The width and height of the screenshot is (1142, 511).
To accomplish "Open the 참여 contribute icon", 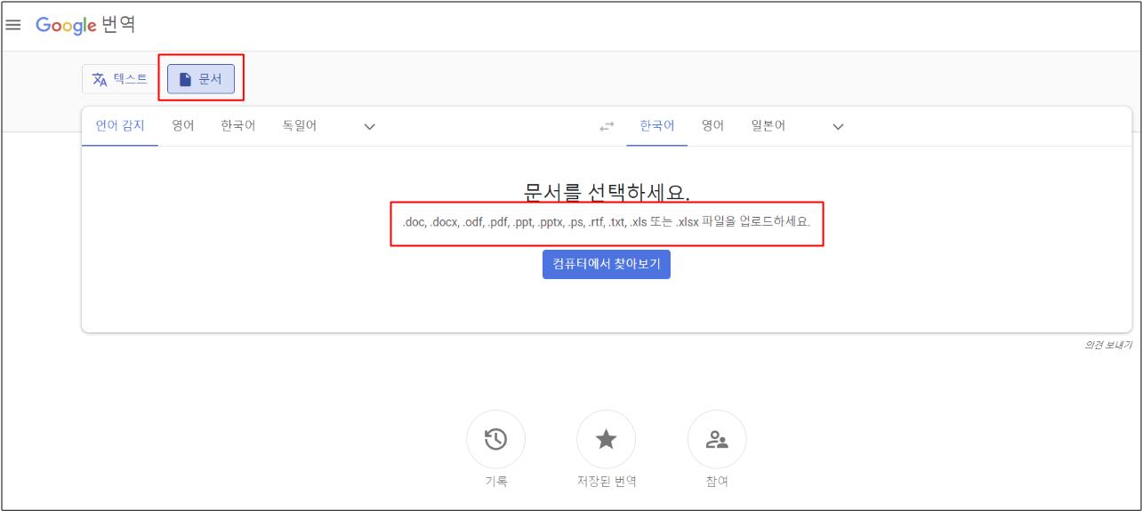I will pyautogui.click(x=717, y=439).
